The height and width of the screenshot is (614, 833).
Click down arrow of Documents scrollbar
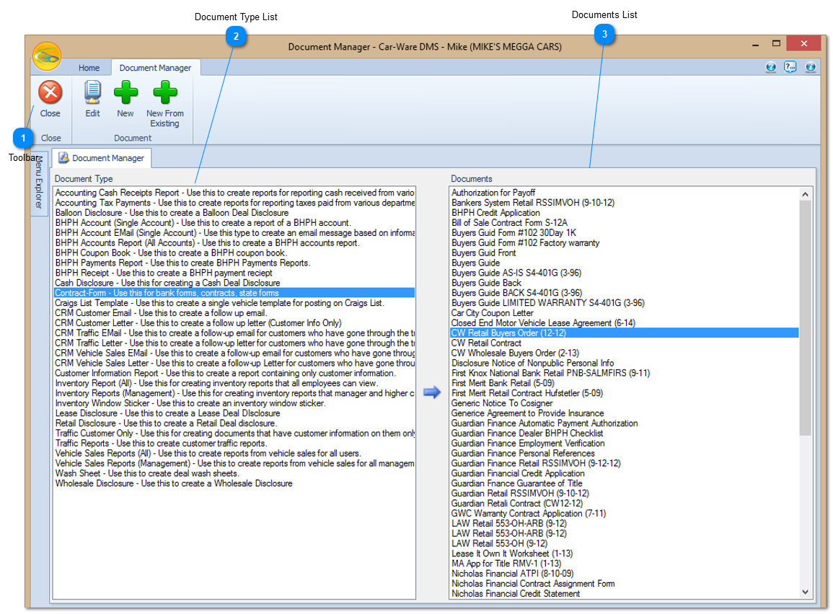tap(805, 592)
